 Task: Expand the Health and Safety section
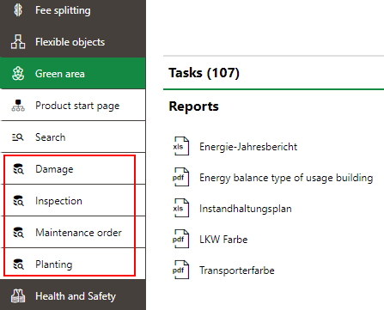point(73,295)
